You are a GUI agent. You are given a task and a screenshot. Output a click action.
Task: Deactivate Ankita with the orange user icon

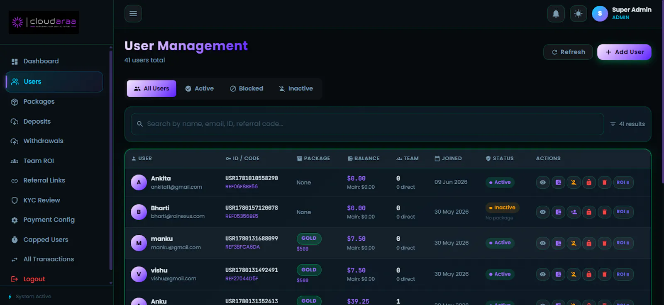pyautogui.click(x=574, y=183)
